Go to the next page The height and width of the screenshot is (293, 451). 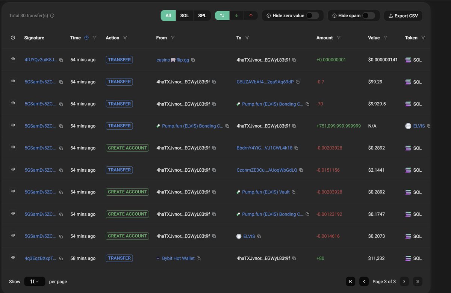click(x=404, y=281)
